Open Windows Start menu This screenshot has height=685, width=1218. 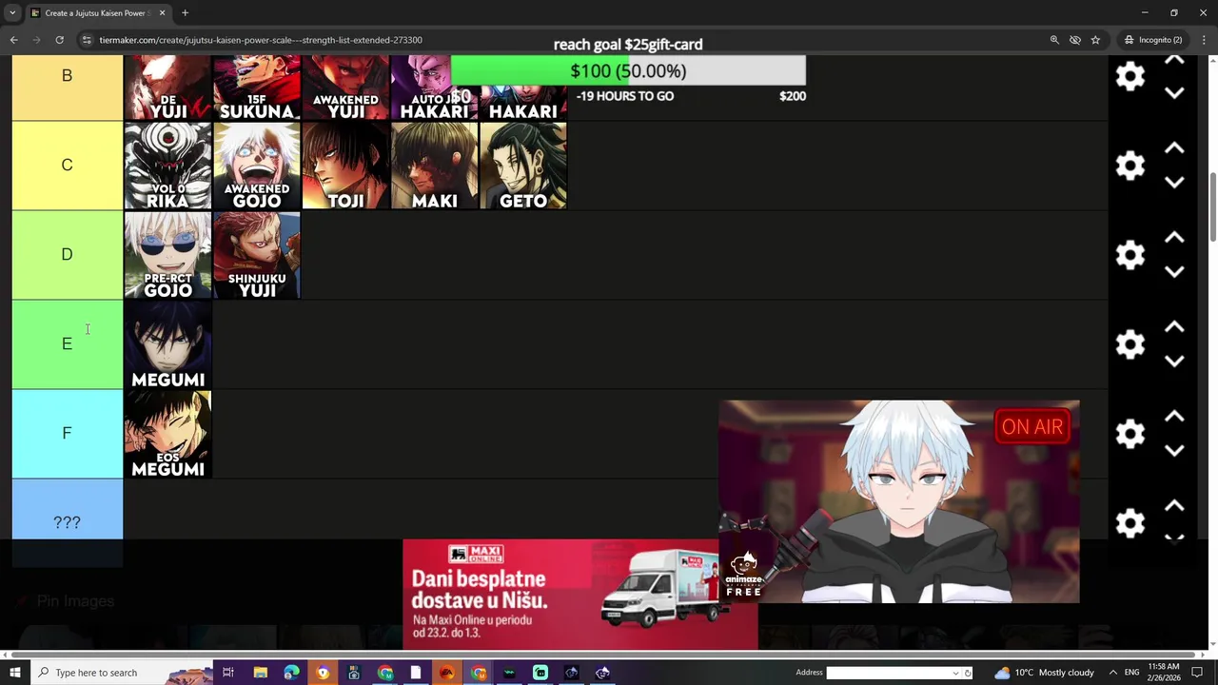[x=14, y=673]
